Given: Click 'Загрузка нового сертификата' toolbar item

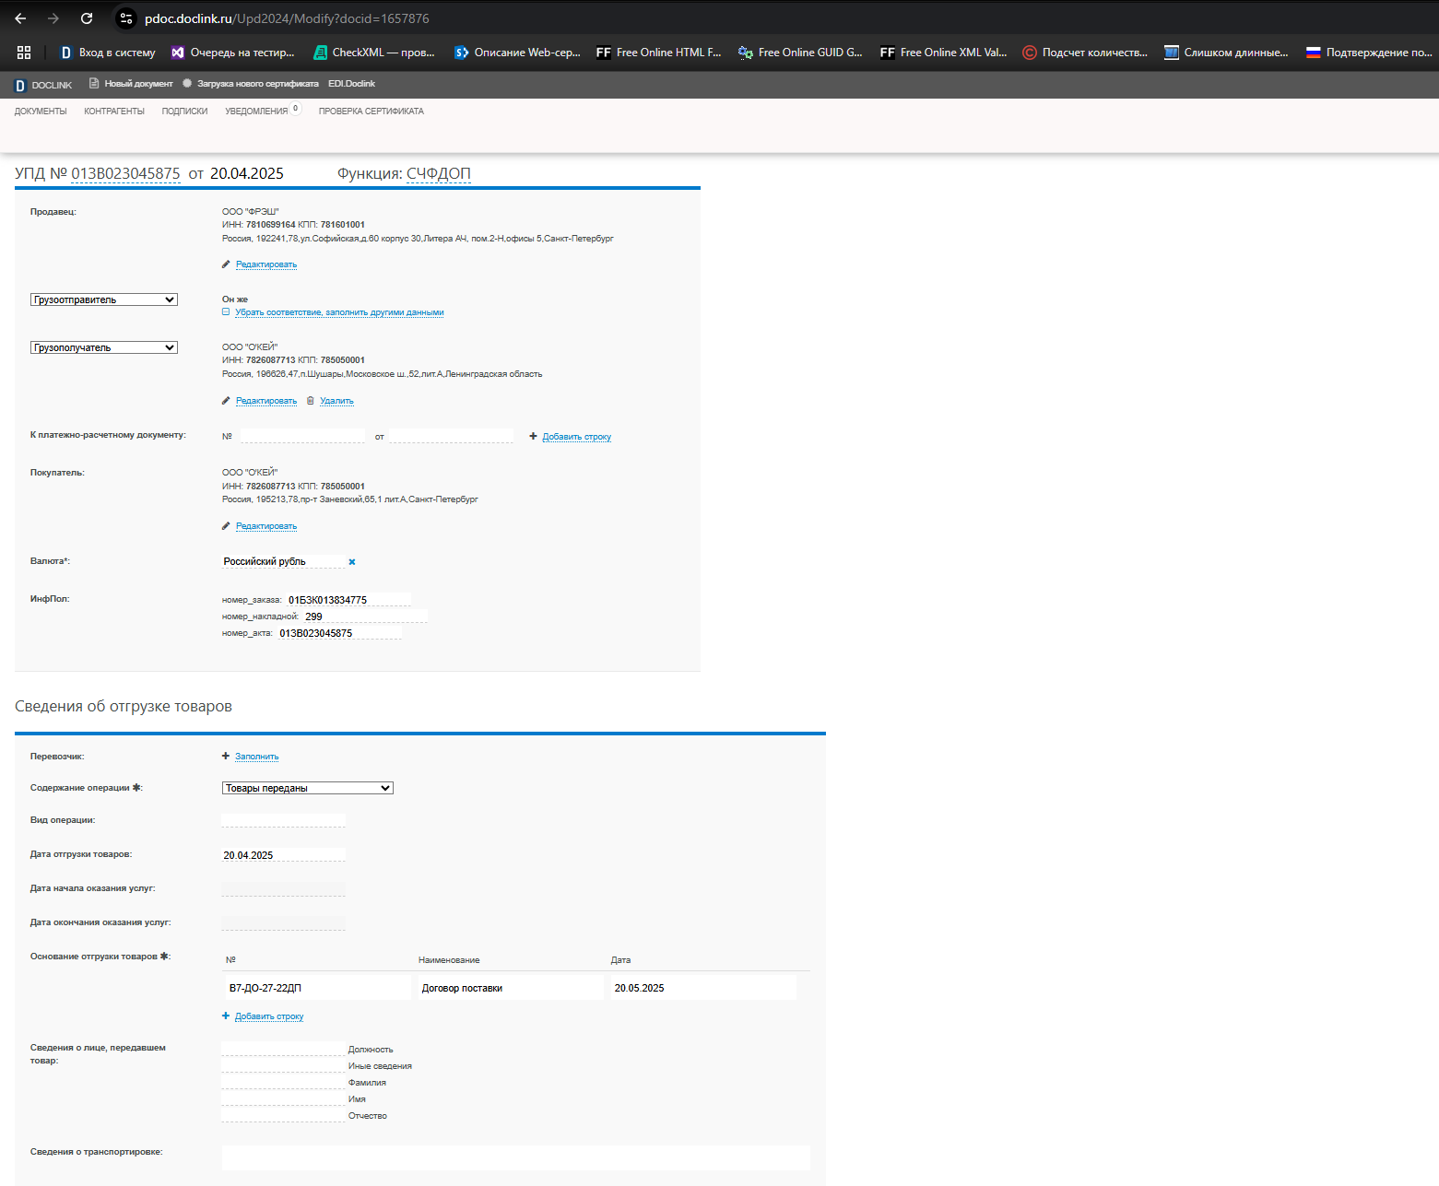Looking at the screenshot, I should click(250, 84).
